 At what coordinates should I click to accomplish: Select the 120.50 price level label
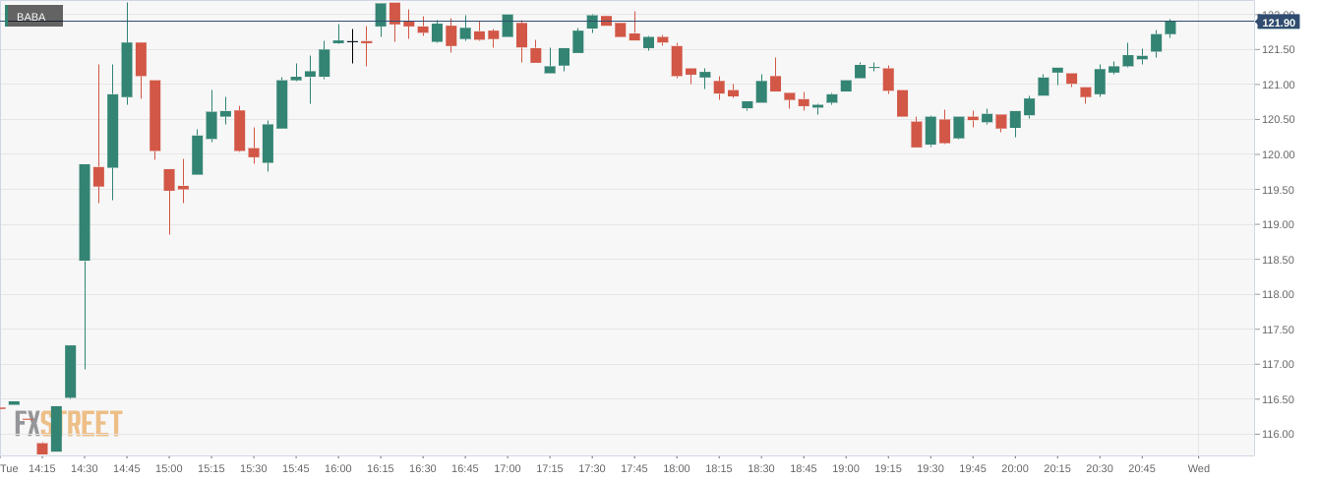coord(1278,120)
